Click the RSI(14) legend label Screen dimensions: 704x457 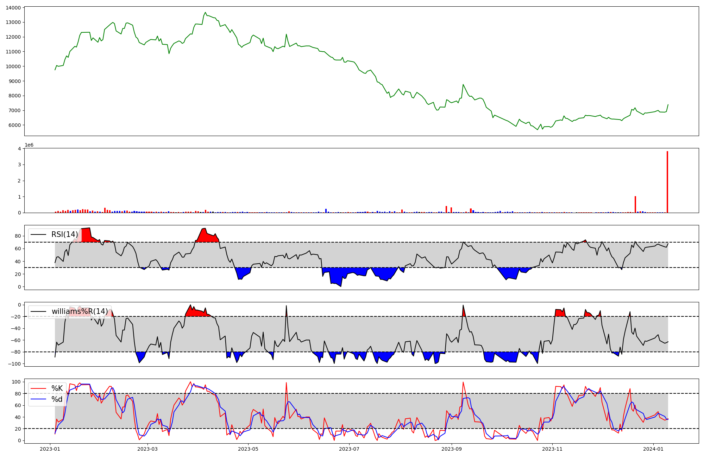(x=64, y=234)
